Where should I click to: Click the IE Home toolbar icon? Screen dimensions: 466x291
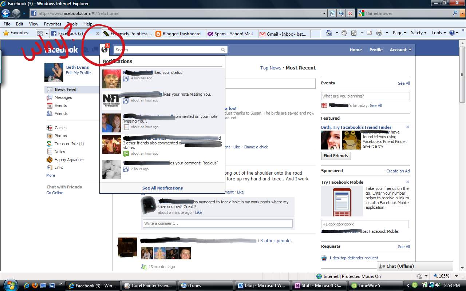[x=329, y=33]
